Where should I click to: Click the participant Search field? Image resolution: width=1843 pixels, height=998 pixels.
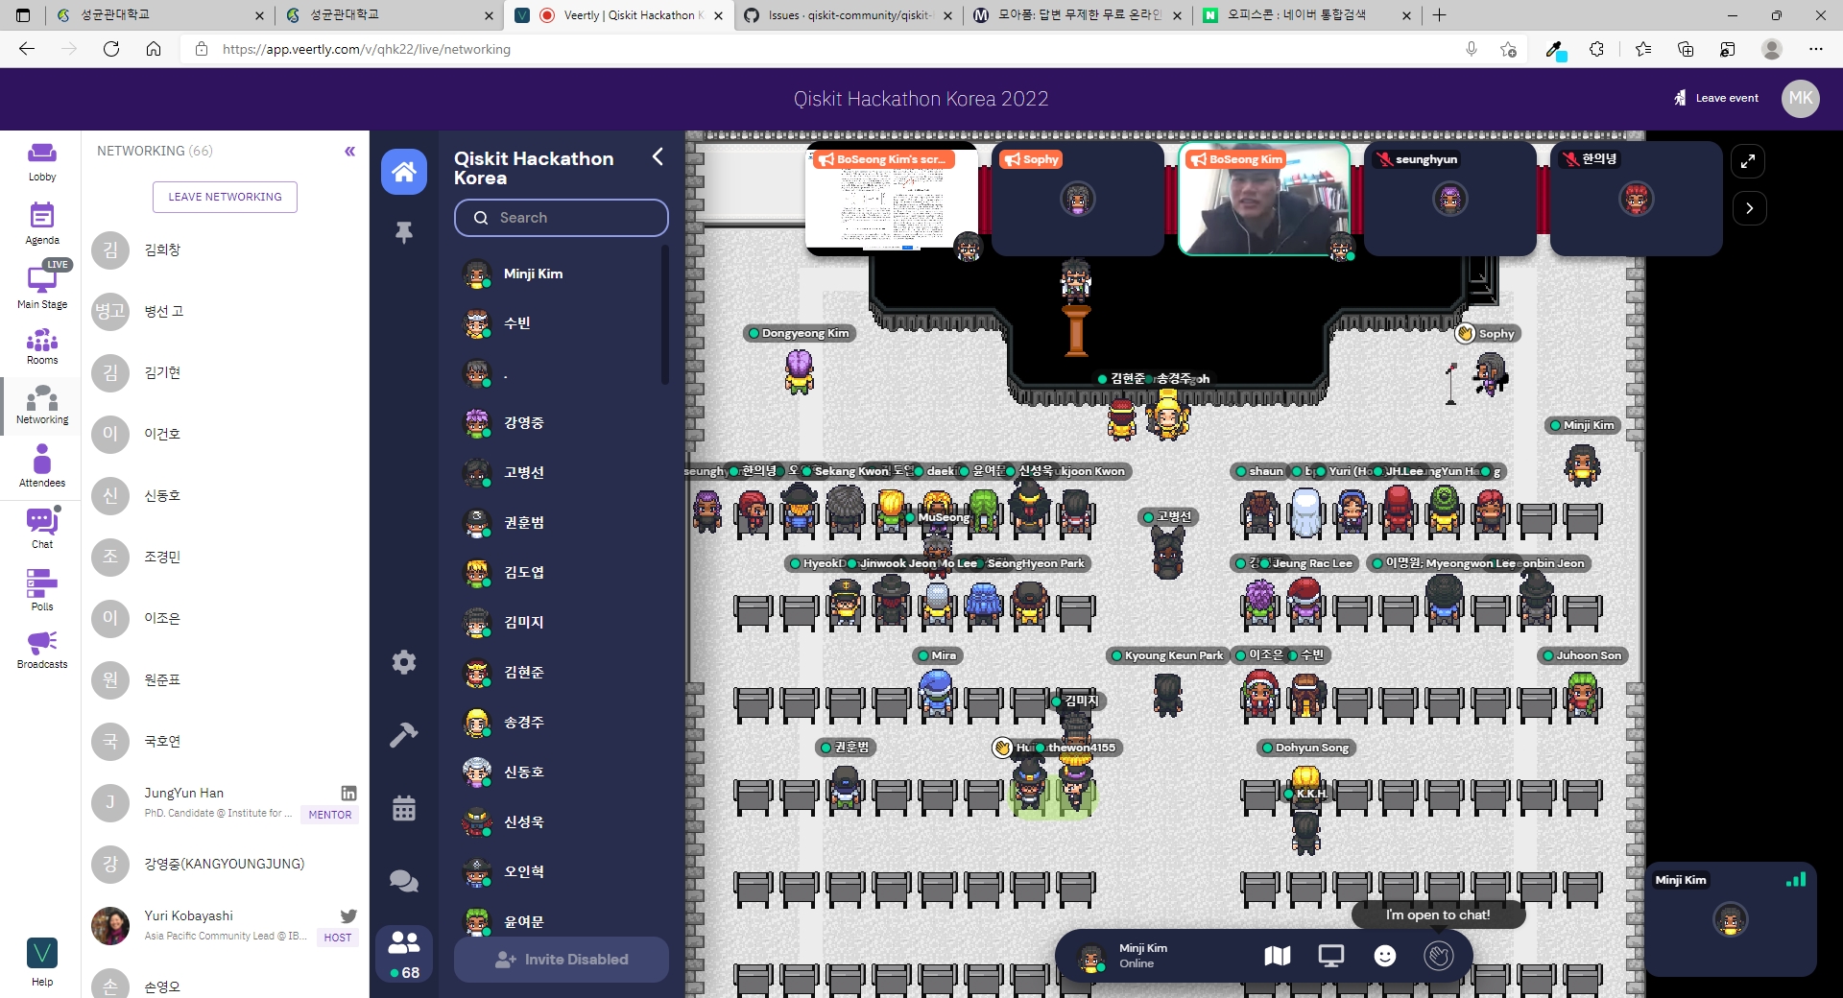tap(562, 218)
